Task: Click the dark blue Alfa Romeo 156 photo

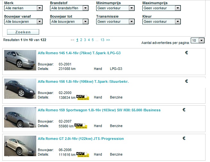Action: 20,89
